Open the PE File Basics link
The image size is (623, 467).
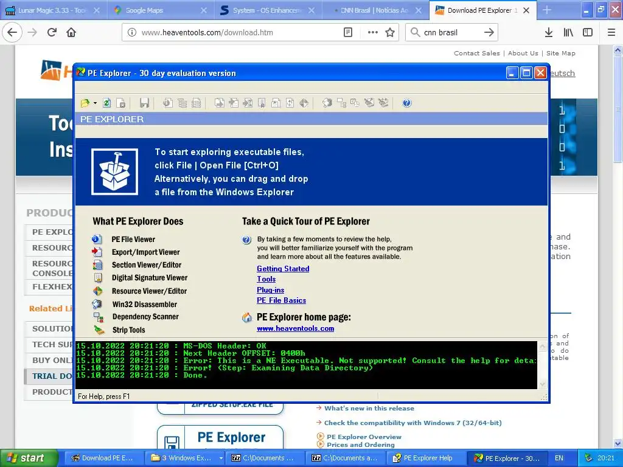(281, 300)
